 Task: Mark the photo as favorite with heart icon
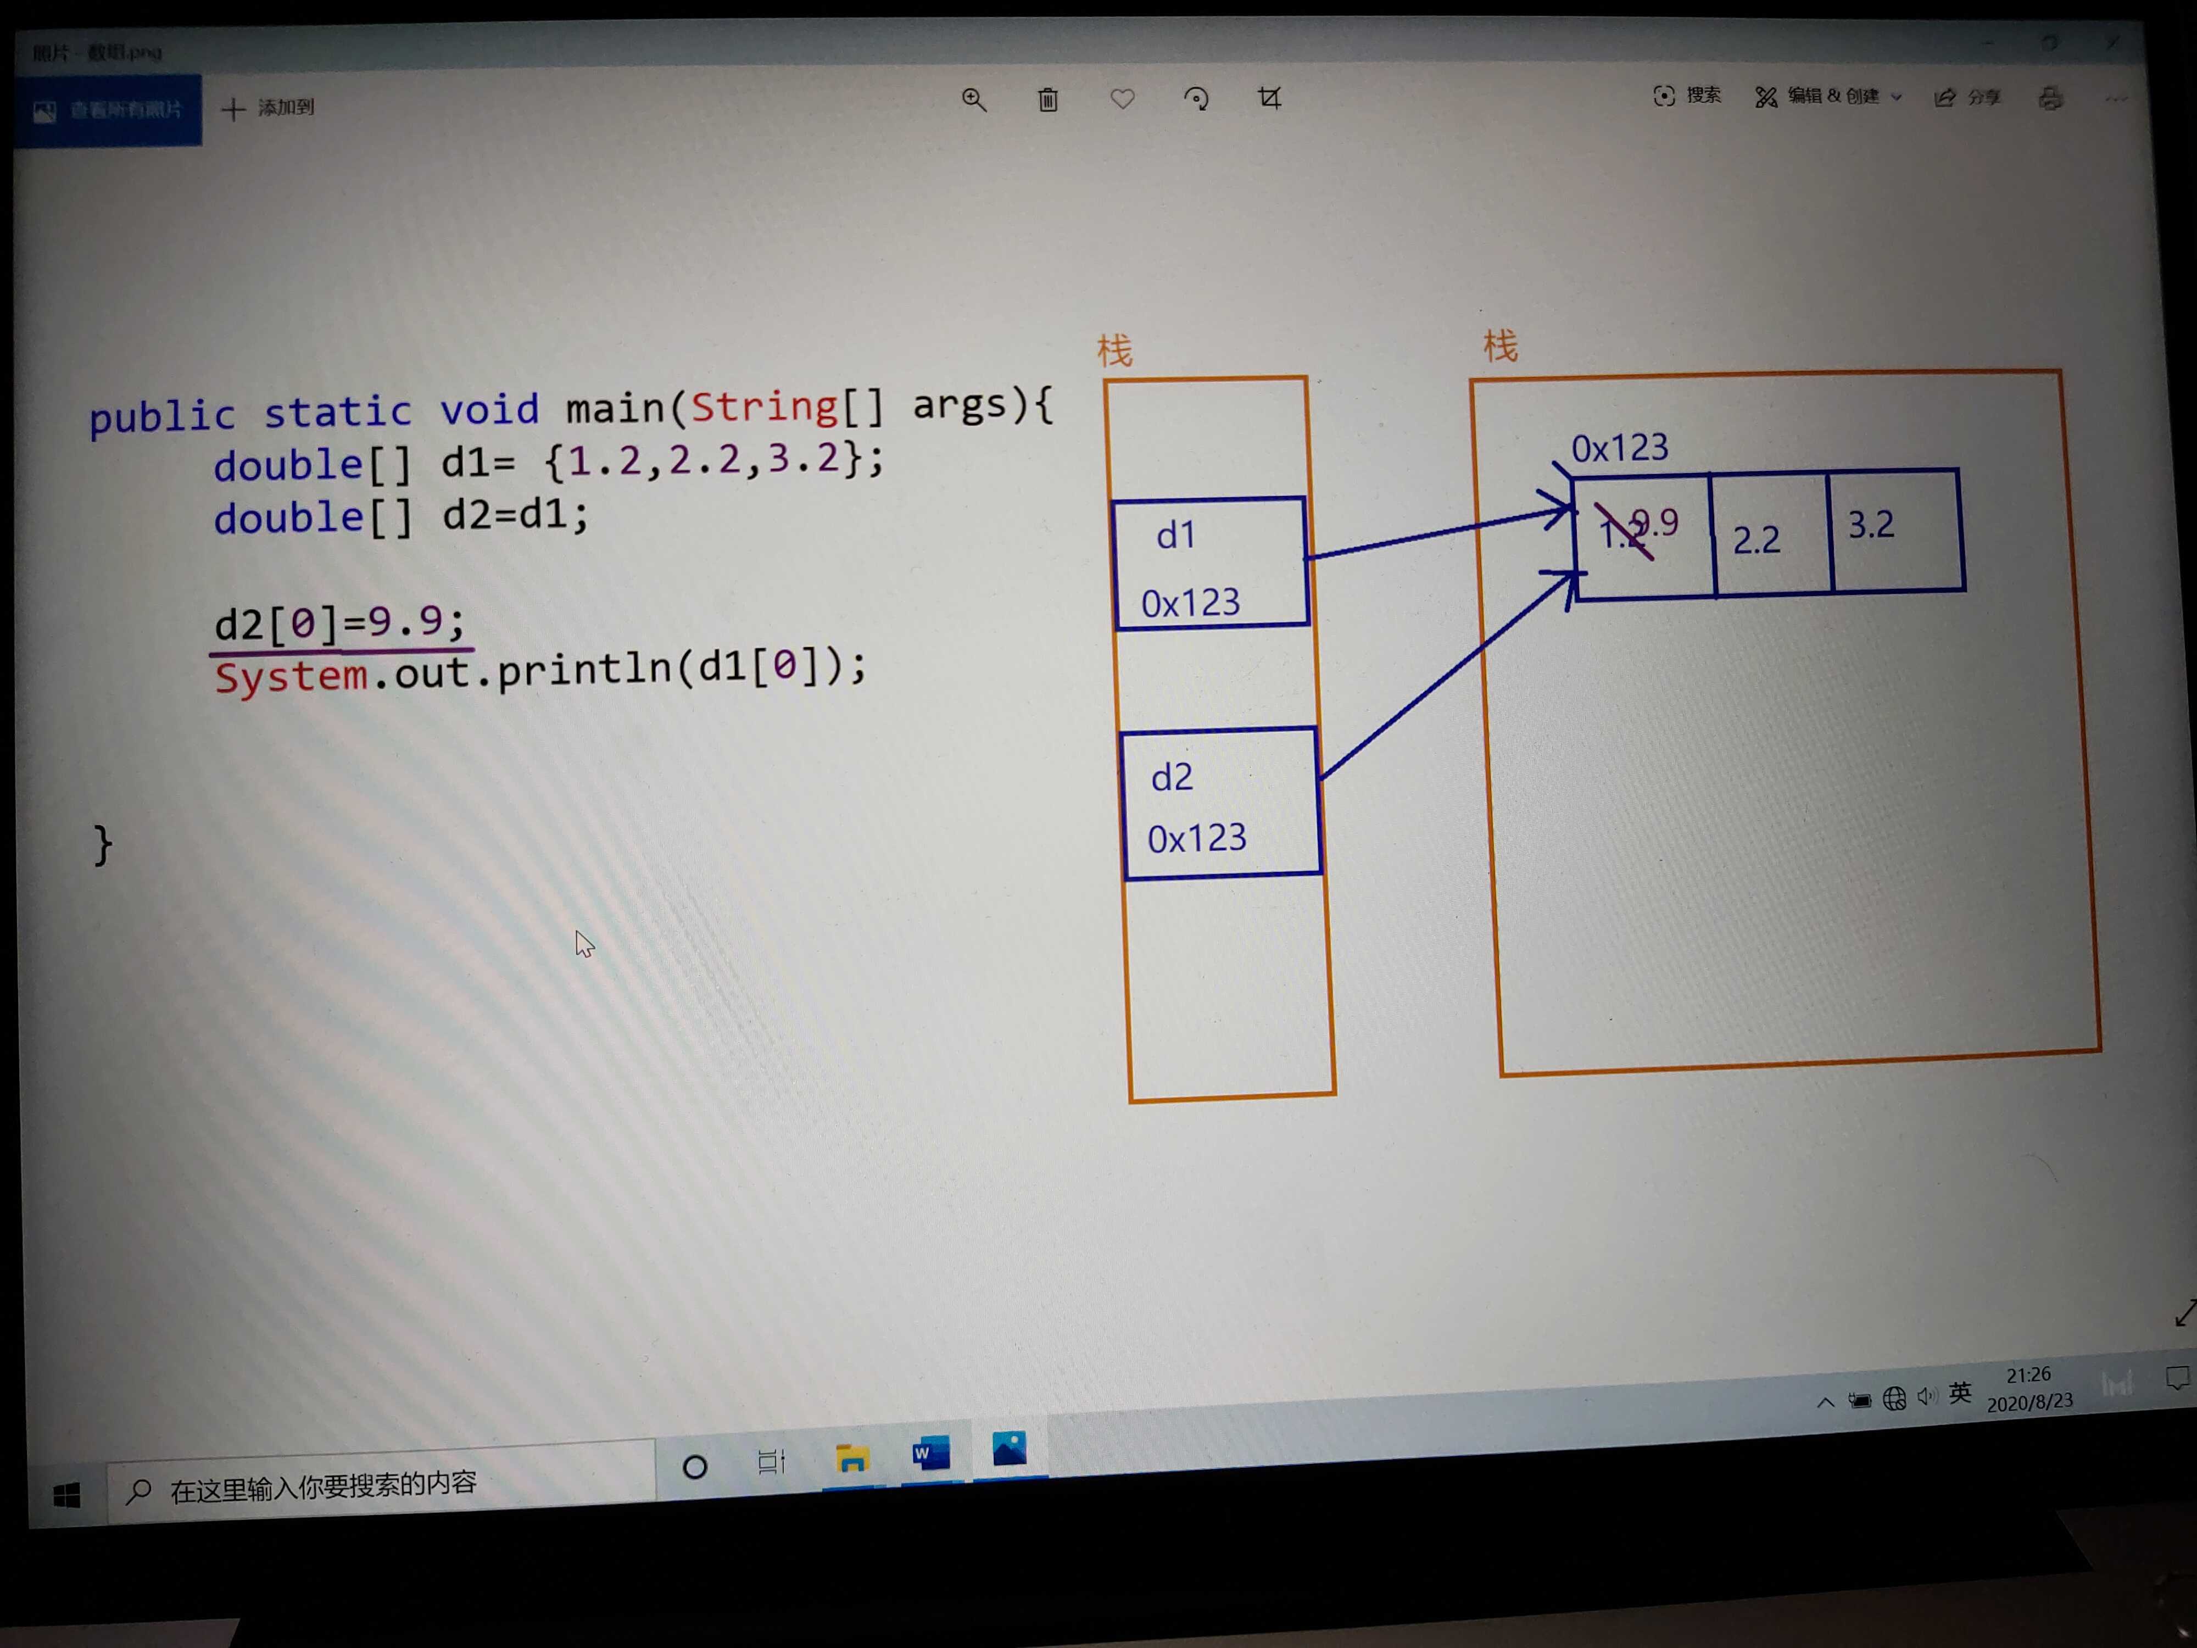click(1123, 99)
